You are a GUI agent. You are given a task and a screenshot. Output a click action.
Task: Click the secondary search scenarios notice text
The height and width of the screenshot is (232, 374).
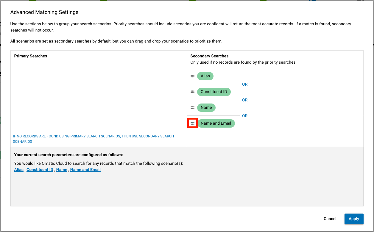pos(93,139)
